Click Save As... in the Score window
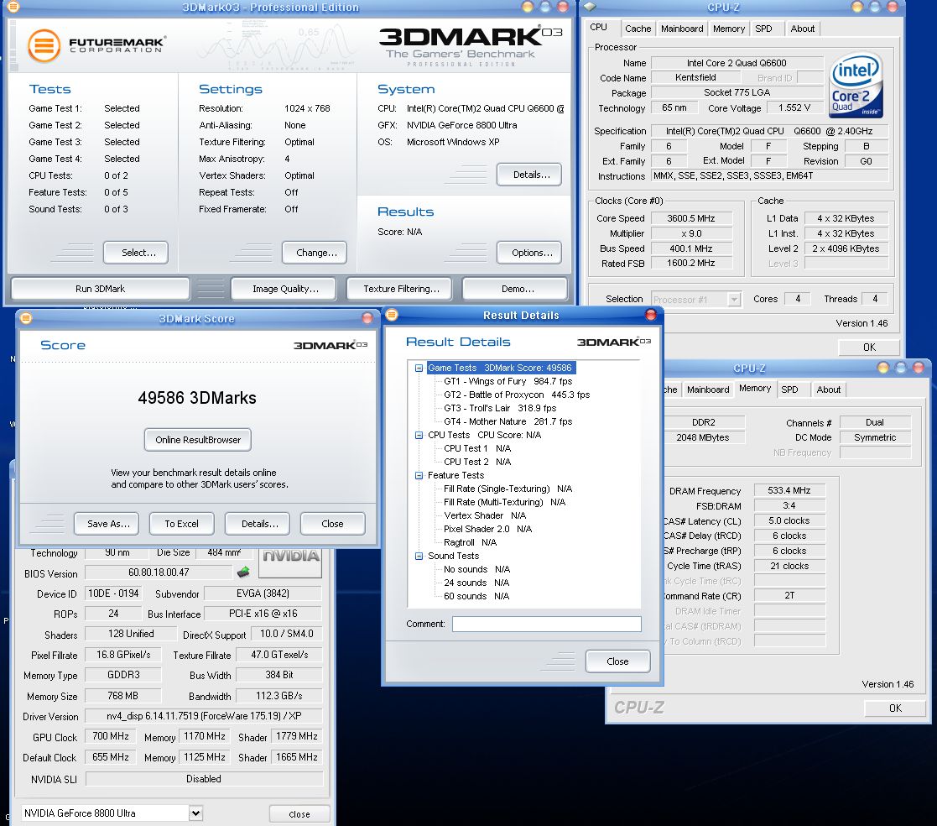The width and height of the screenshot is (937, 826). [x=107, y=523]
